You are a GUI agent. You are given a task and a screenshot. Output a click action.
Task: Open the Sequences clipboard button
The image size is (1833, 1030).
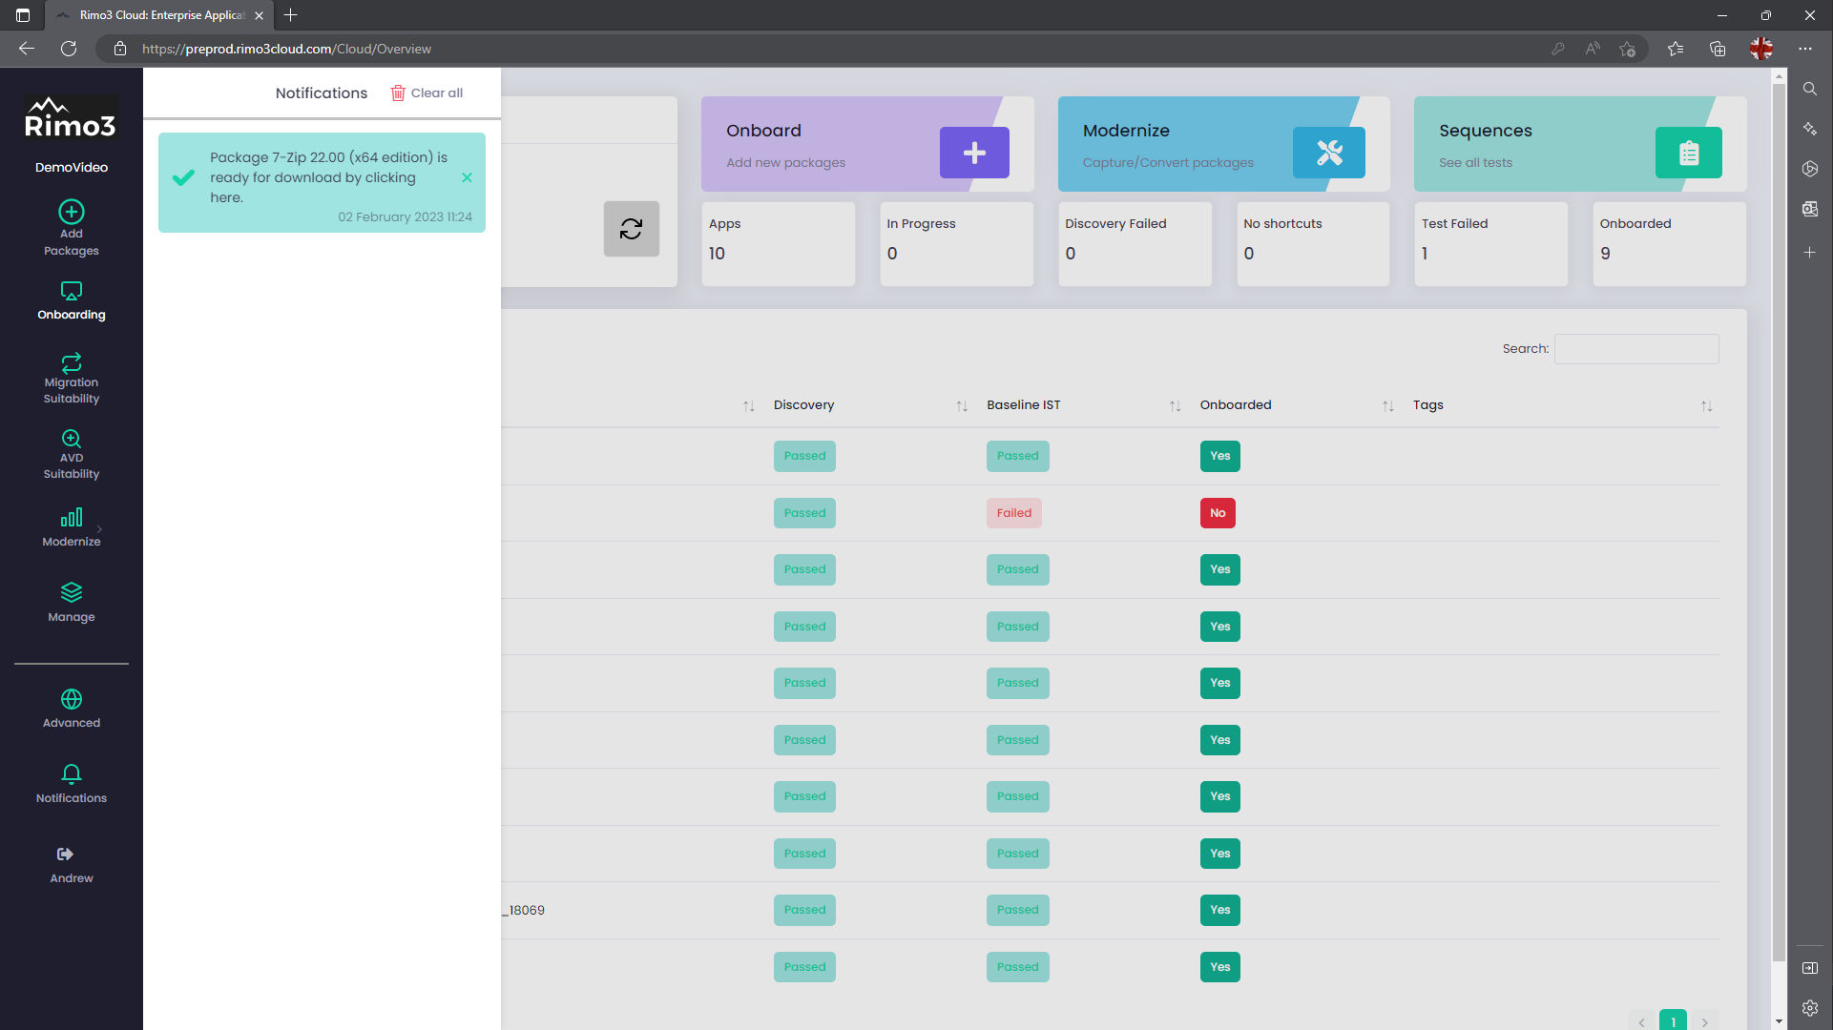tap(1688, 153)
